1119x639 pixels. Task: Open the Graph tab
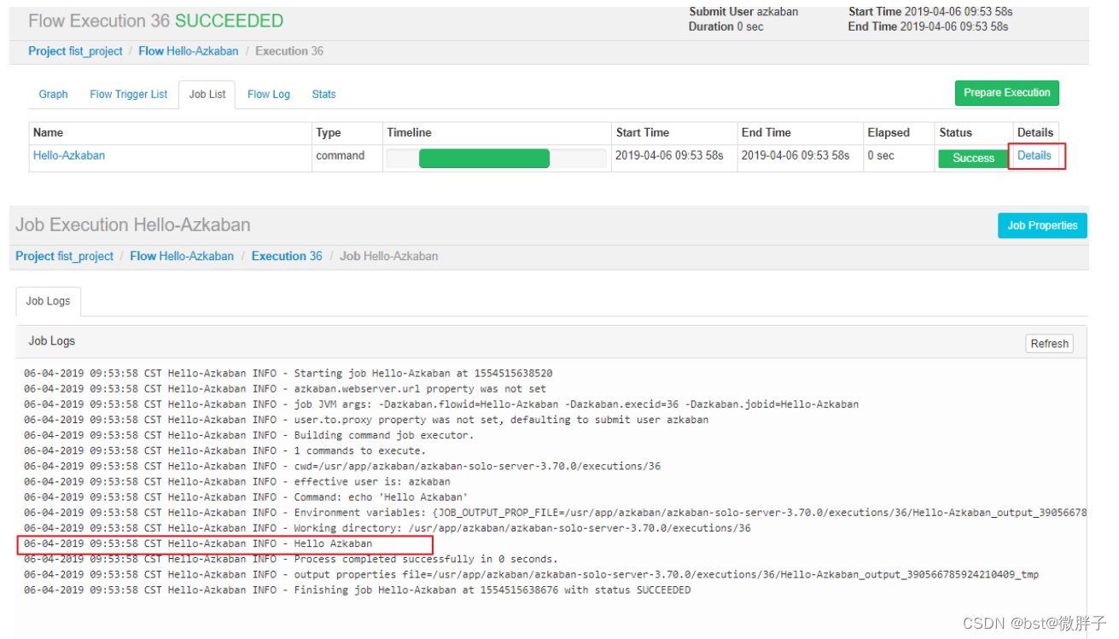[53, 95]
